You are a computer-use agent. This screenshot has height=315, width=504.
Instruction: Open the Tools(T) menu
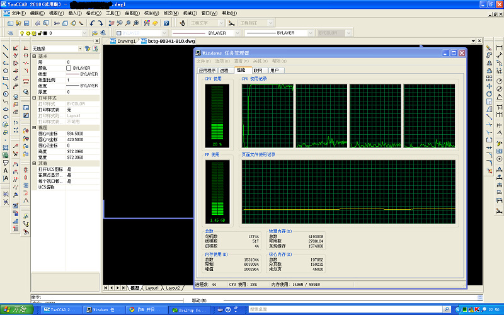[113, 13]
